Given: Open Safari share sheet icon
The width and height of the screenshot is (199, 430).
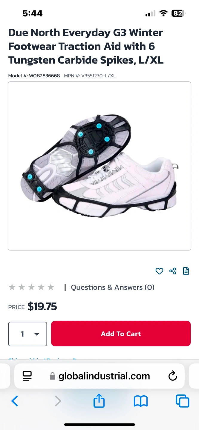Looking at the screenshot, I should click(x=99, y=401).
